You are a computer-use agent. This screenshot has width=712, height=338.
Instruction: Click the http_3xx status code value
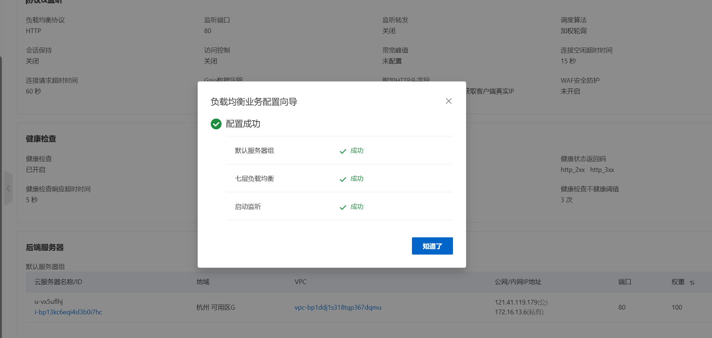point(602,170)
